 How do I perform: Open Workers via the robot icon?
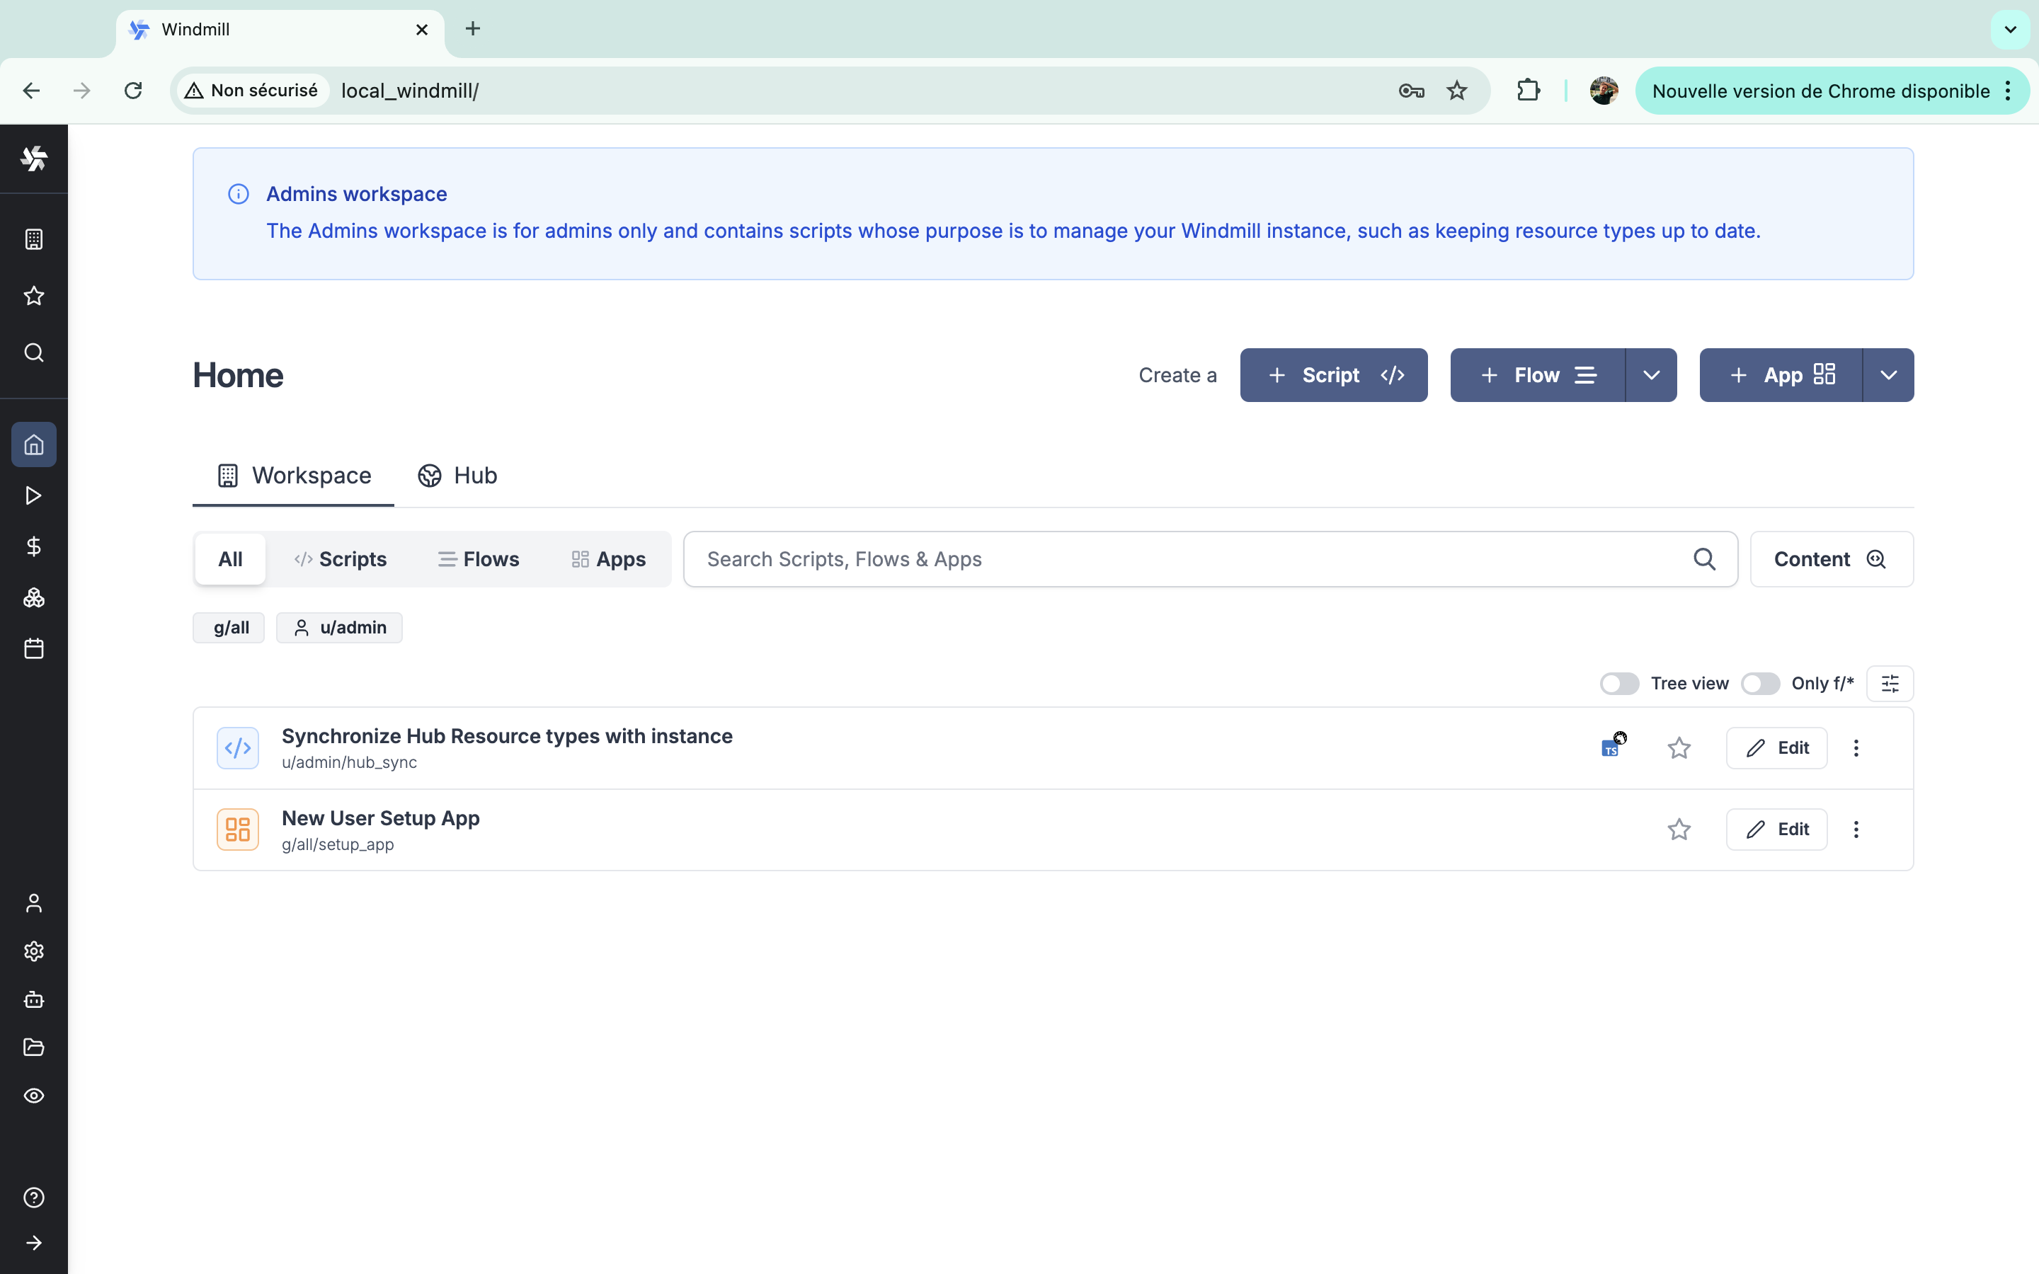(x=34, y=999)
